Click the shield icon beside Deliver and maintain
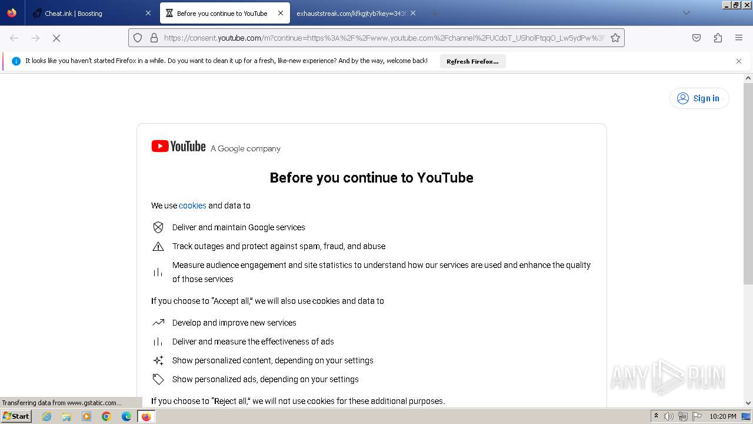 (x=158, y=227)
